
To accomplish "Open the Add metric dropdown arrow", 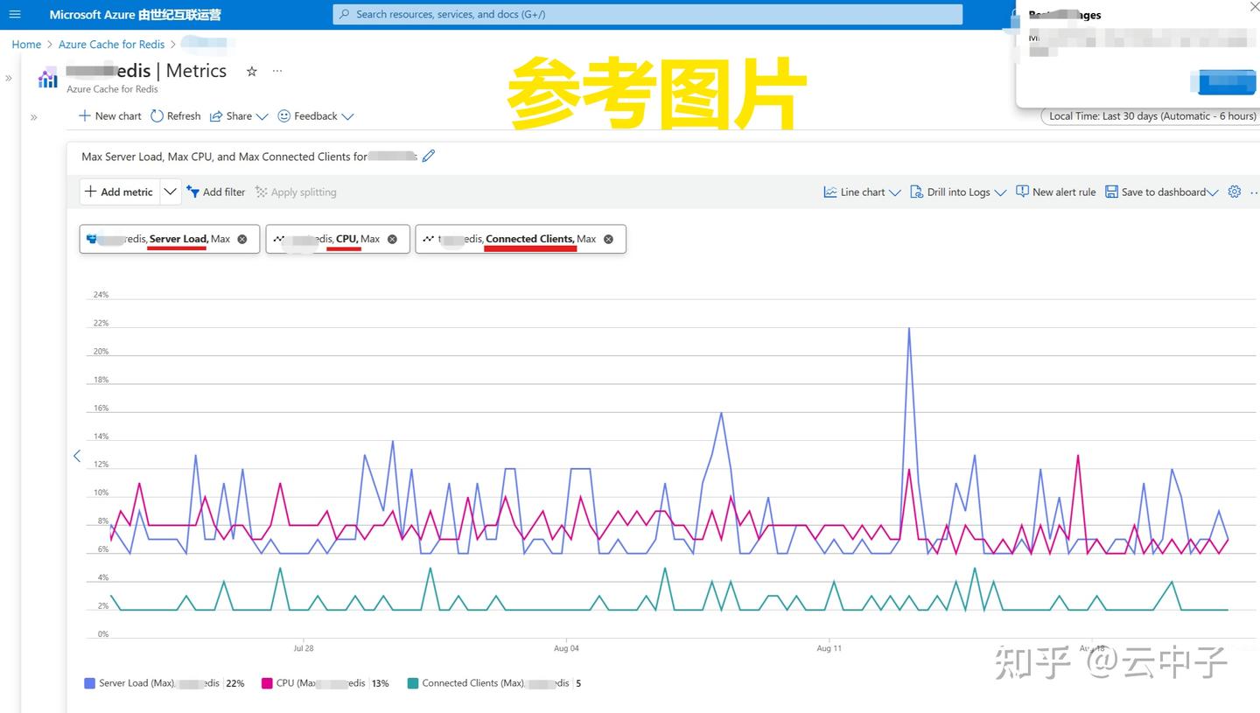I will [x=170, y=191].
